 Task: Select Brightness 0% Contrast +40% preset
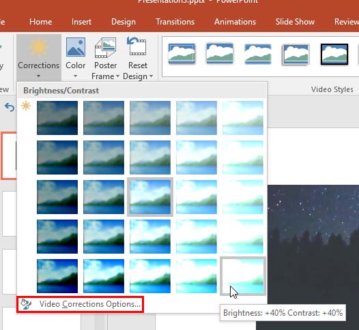coord(150,276)
